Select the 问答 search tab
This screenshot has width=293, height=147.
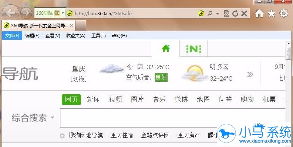pos(225,99)
